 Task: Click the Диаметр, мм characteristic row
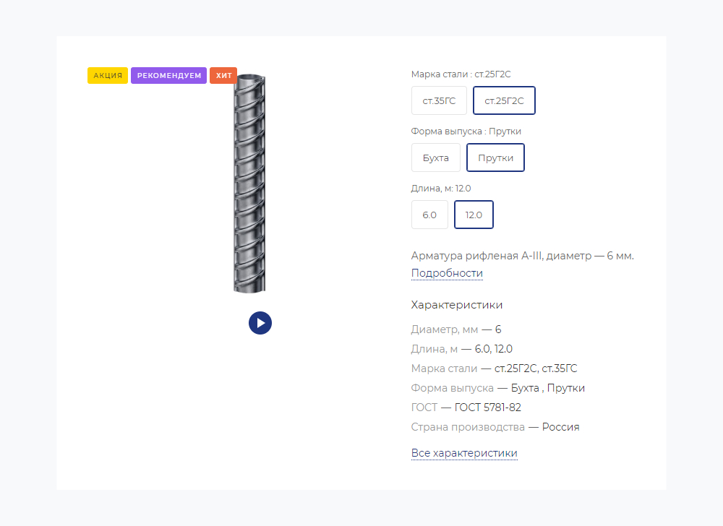click(x=455, y=329)
